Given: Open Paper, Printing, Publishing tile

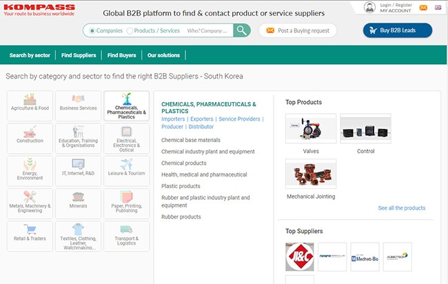Looking at the screenshot, I should (x=127, y=203).
